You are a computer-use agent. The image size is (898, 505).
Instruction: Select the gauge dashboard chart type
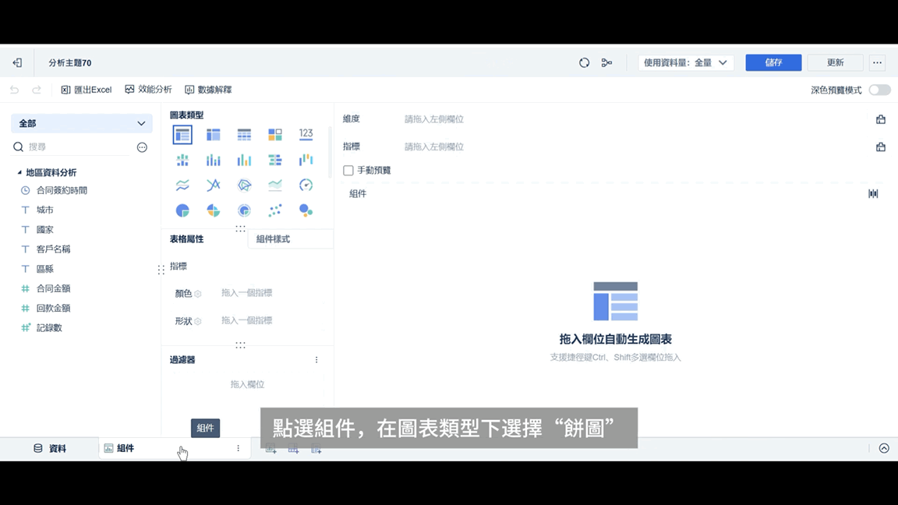[x=306, y=185]
